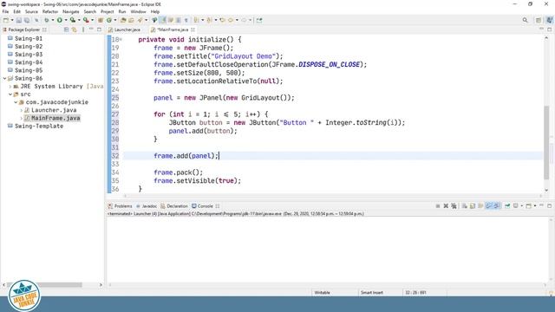Toggle Link with Editor in Package Explorer

[x=74, y=29]
